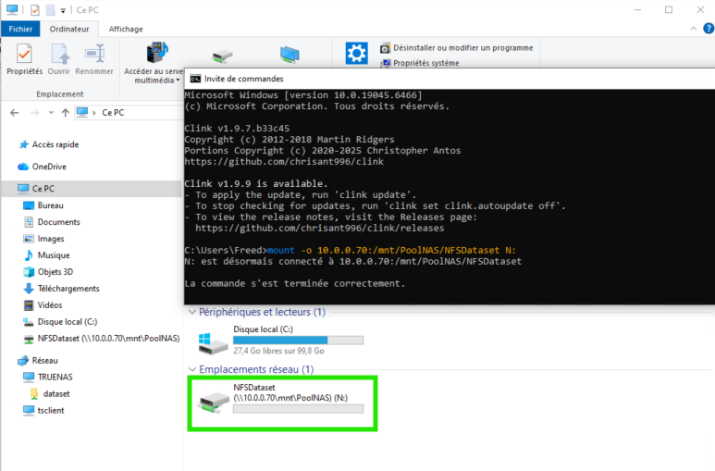Collapse the Périphériques et lecteurs group
The width and height of the screenshot is (715, 471).
(193, 313)
